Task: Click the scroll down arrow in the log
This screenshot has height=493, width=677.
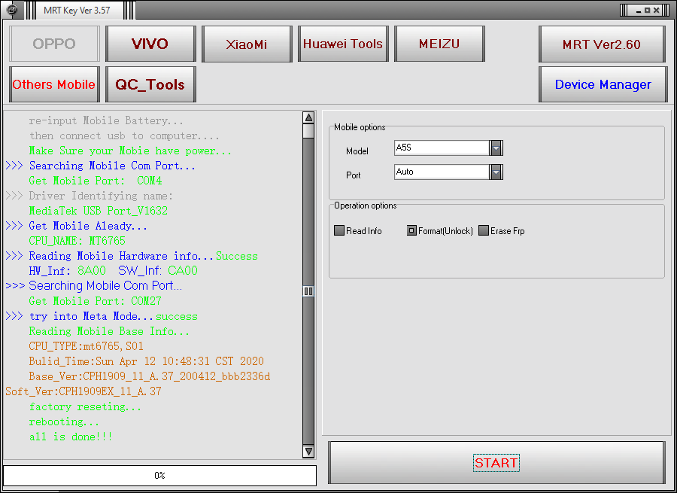Action: click(x=308, y=451)
